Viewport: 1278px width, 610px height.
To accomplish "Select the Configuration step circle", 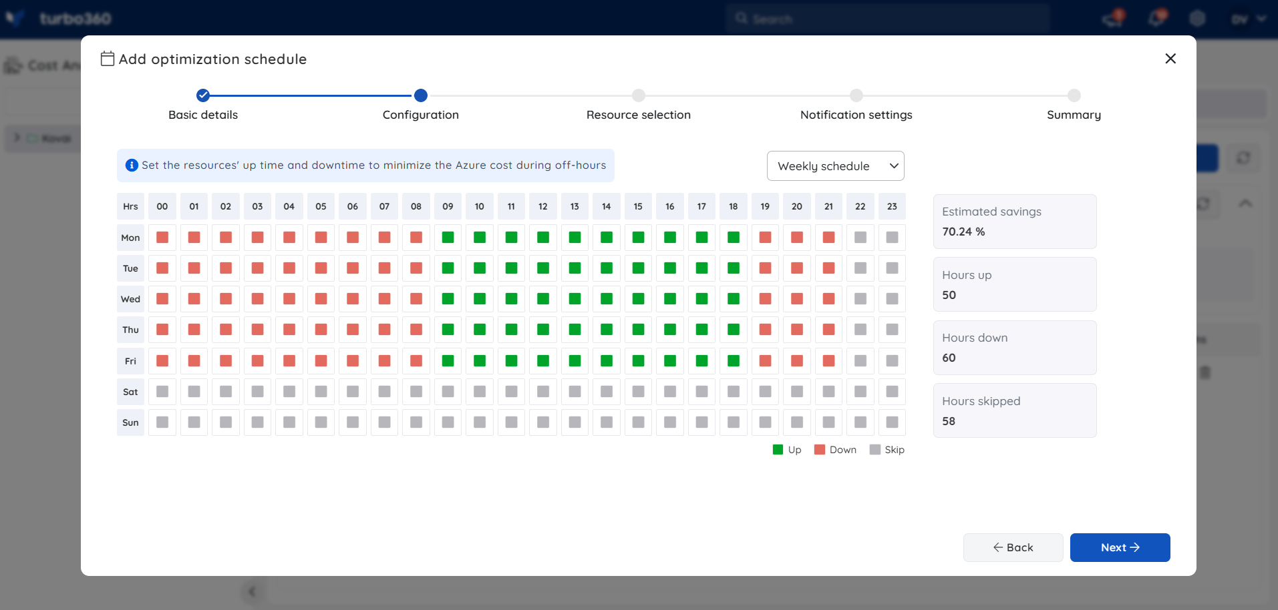I will coord(421,95).
